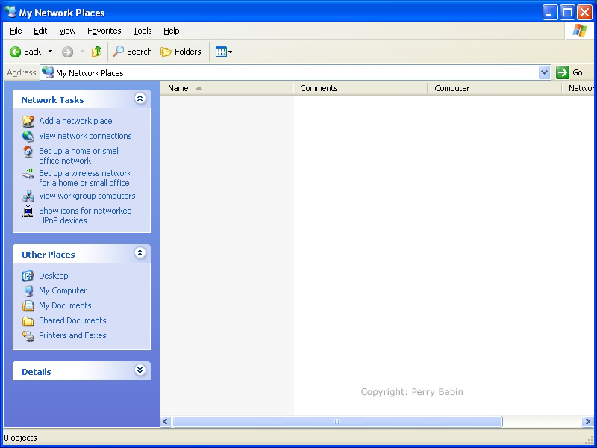Open Shared Documents link

point(72,320)
